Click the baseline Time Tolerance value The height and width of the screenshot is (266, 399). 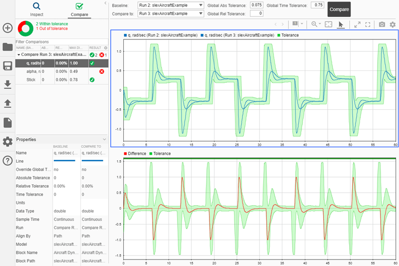[55, 195]
